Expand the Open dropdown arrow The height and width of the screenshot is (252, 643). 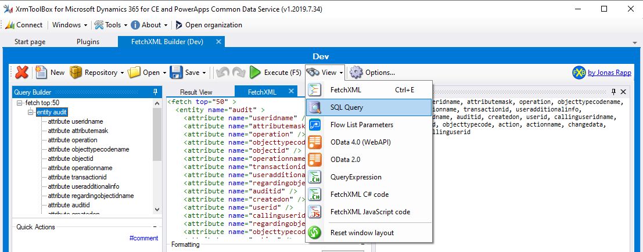pos(164,73)
